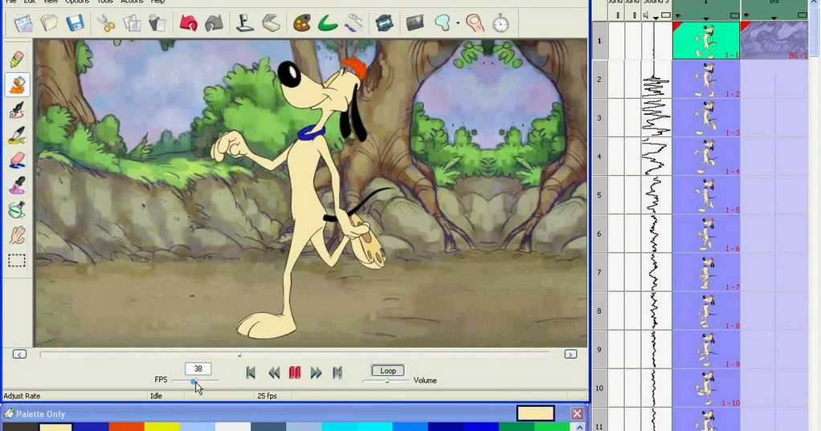Open dropdown arrow beside balloon icon
The width and height of the screenshot is (821, 431).
click(x=458, y=23)
